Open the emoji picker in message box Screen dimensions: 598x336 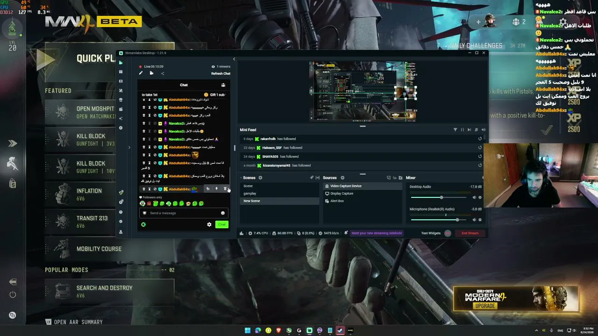[x=223, y=213]
